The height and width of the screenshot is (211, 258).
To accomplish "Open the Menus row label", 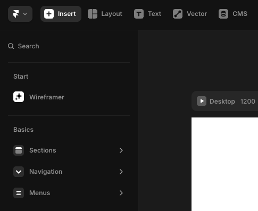I will [x=40, y=193].
